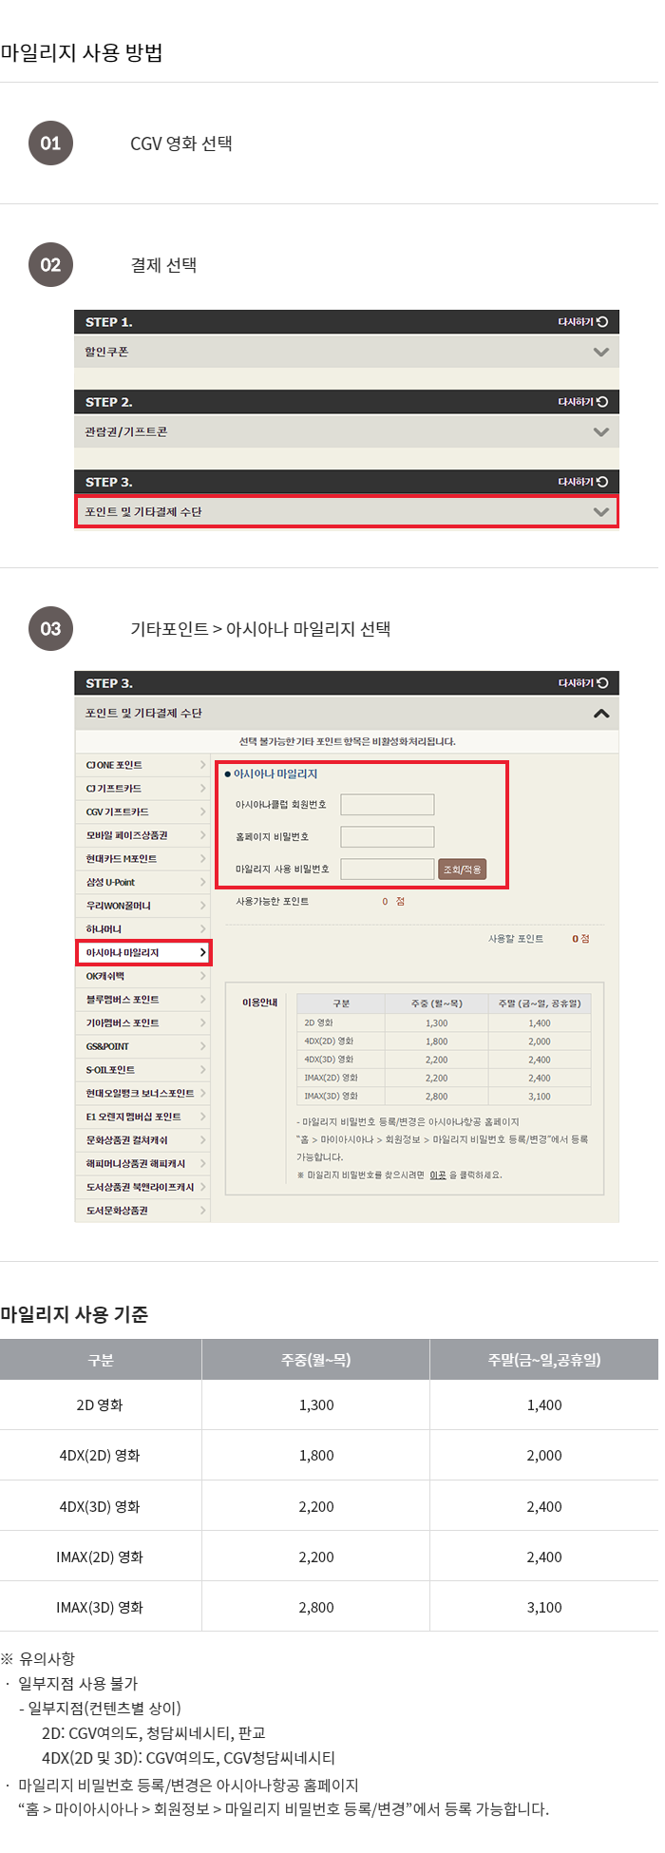Click the 조회/적용 button

[x=463, y=869]
